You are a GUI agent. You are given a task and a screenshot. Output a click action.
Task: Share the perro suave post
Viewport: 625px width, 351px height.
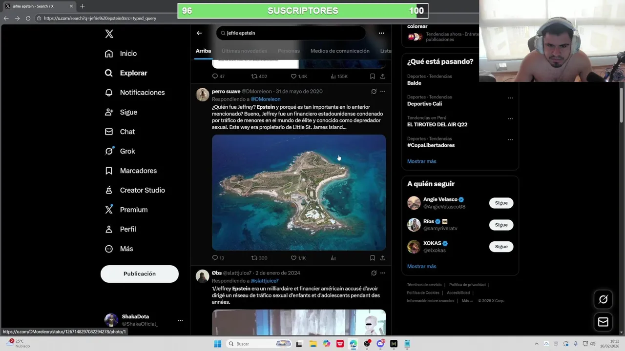[383, 258]
